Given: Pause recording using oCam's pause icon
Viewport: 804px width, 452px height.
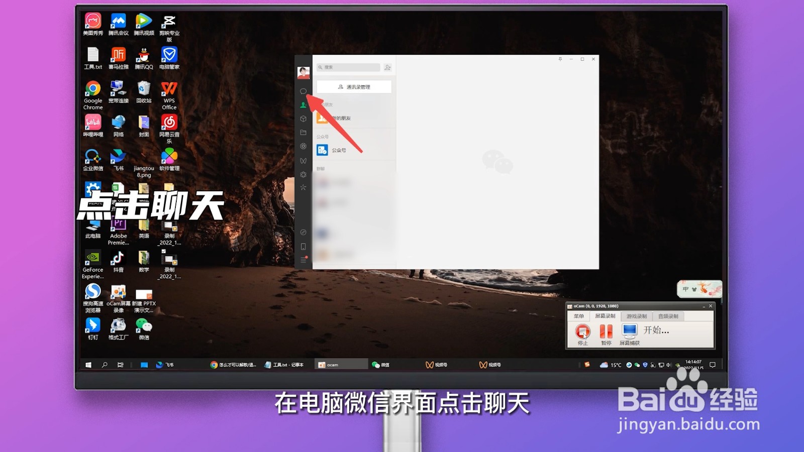Looking at the screenshot, I should 606,331.
